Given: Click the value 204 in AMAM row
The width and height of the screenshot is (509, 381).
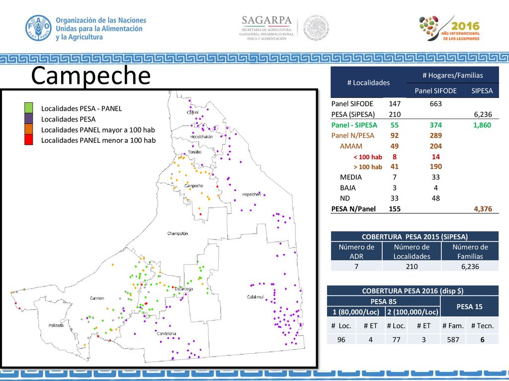Looking at the screenshot, I should click(435, 146).
